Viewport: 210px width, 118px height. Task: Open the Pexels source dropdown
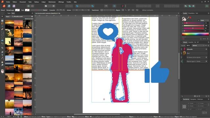8,16
